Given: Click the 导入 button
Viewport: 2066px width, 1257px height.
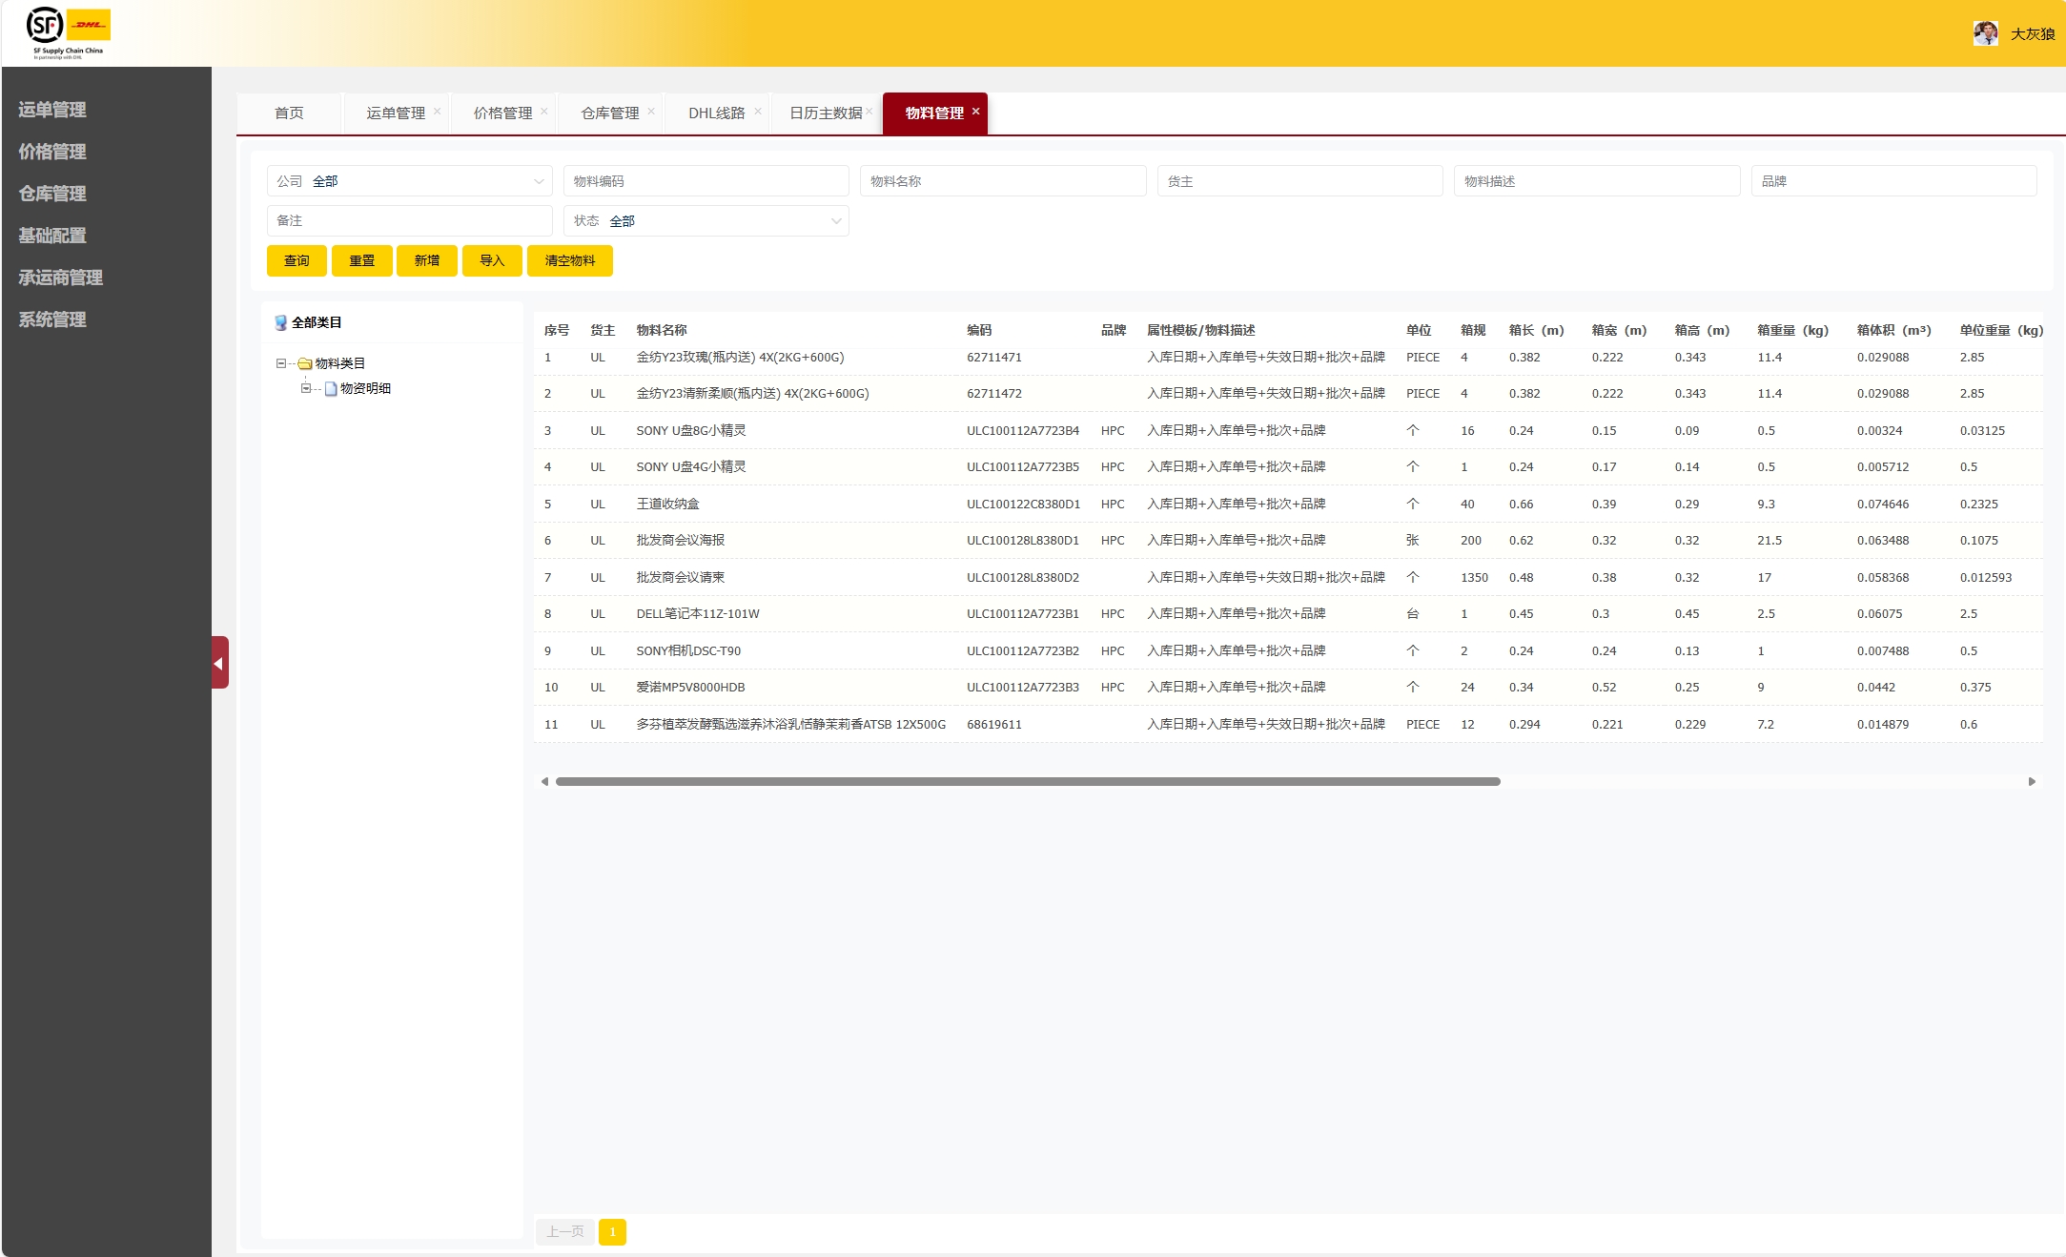Looking at the screenshot, I should tap(492, 260).
